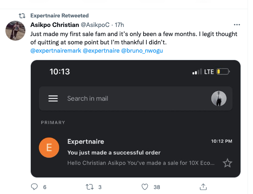Open the successful order email subject
253x194 pixels.
click(x=114, y=153)
